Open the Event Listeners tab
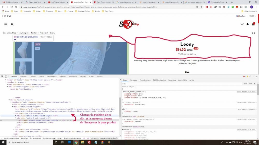The image size is (259, 145). coord(145,80)
